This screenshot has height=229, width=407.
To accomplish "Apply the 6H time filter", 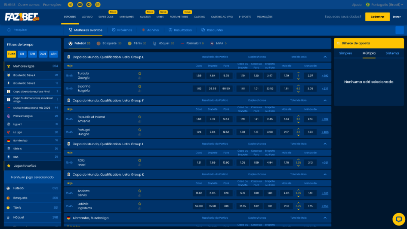I will (22, 54).
